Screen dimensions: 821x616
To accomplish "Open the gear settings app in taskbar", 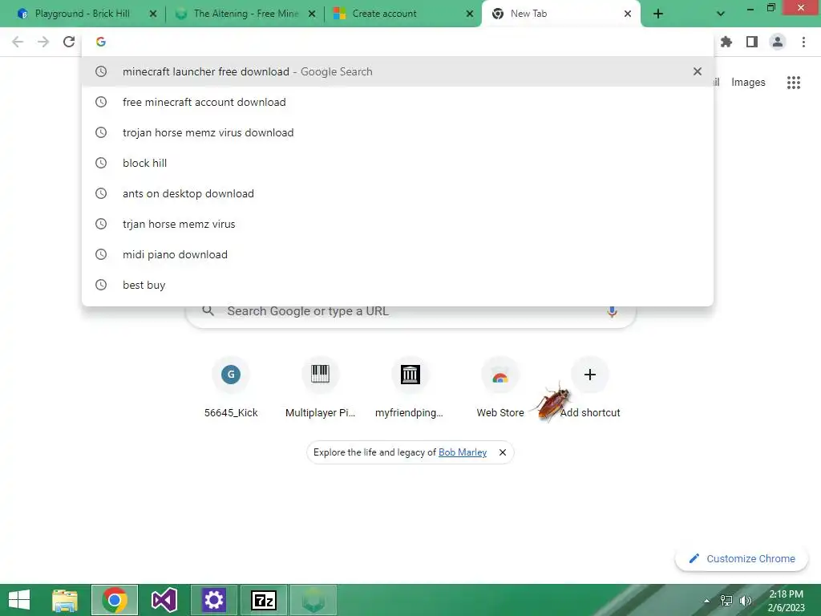I will click(213, 600).
